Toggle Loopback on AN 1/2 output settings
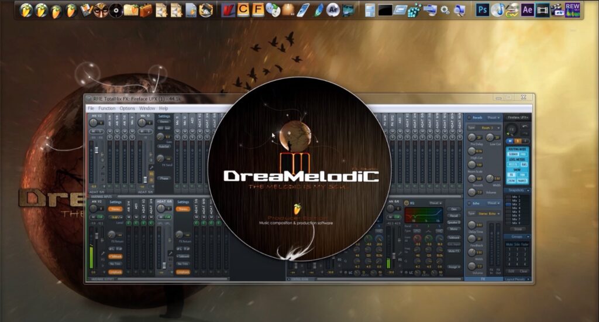Screen dimensions: 599x322 pos(115,272)
